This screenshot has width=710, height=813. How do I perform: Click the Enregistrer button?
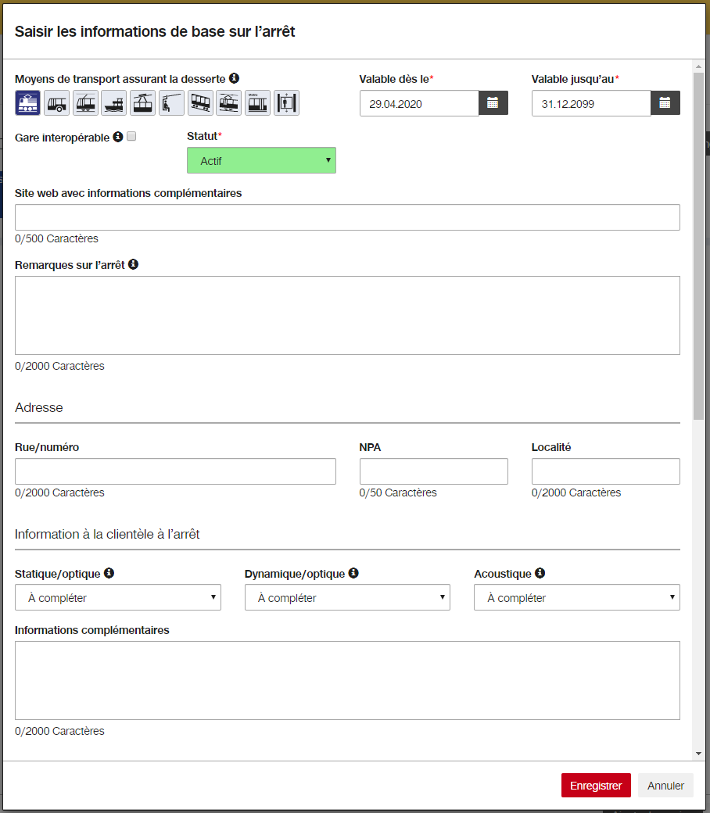tap(596, 786)
